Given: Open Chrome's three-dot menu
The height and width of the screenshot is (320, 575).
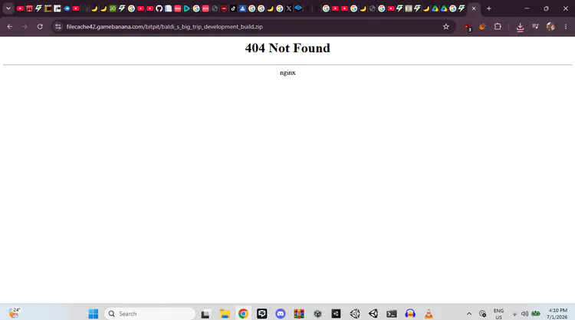Looking at the screenshot, I should (x=566, y=26).
